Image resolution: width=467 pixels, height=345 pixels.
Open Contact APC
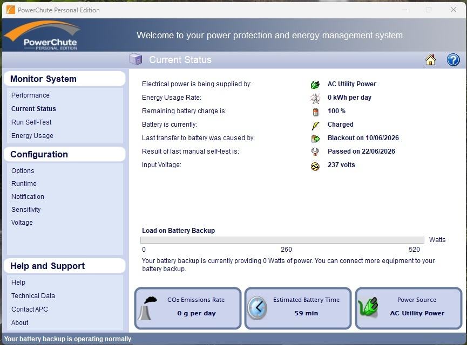[x=30, y=309]
